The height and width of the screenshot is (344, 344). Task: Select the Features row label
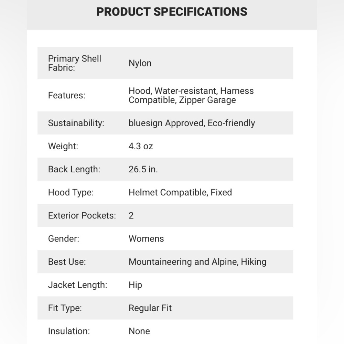(66, 96)
